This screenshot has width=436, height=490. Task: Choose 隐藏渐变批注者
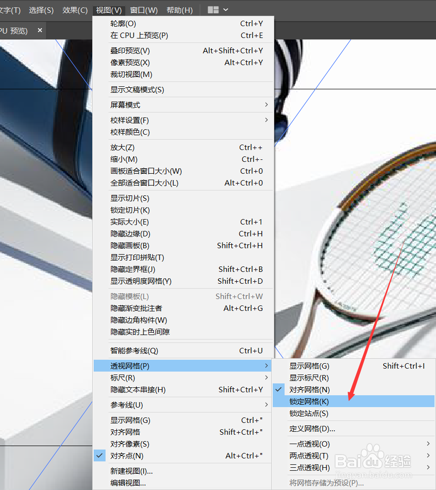pyautogui.click(x=183, y=308)
